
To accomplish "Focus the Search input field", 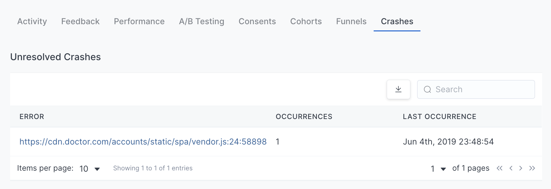I will coord(476,89).
